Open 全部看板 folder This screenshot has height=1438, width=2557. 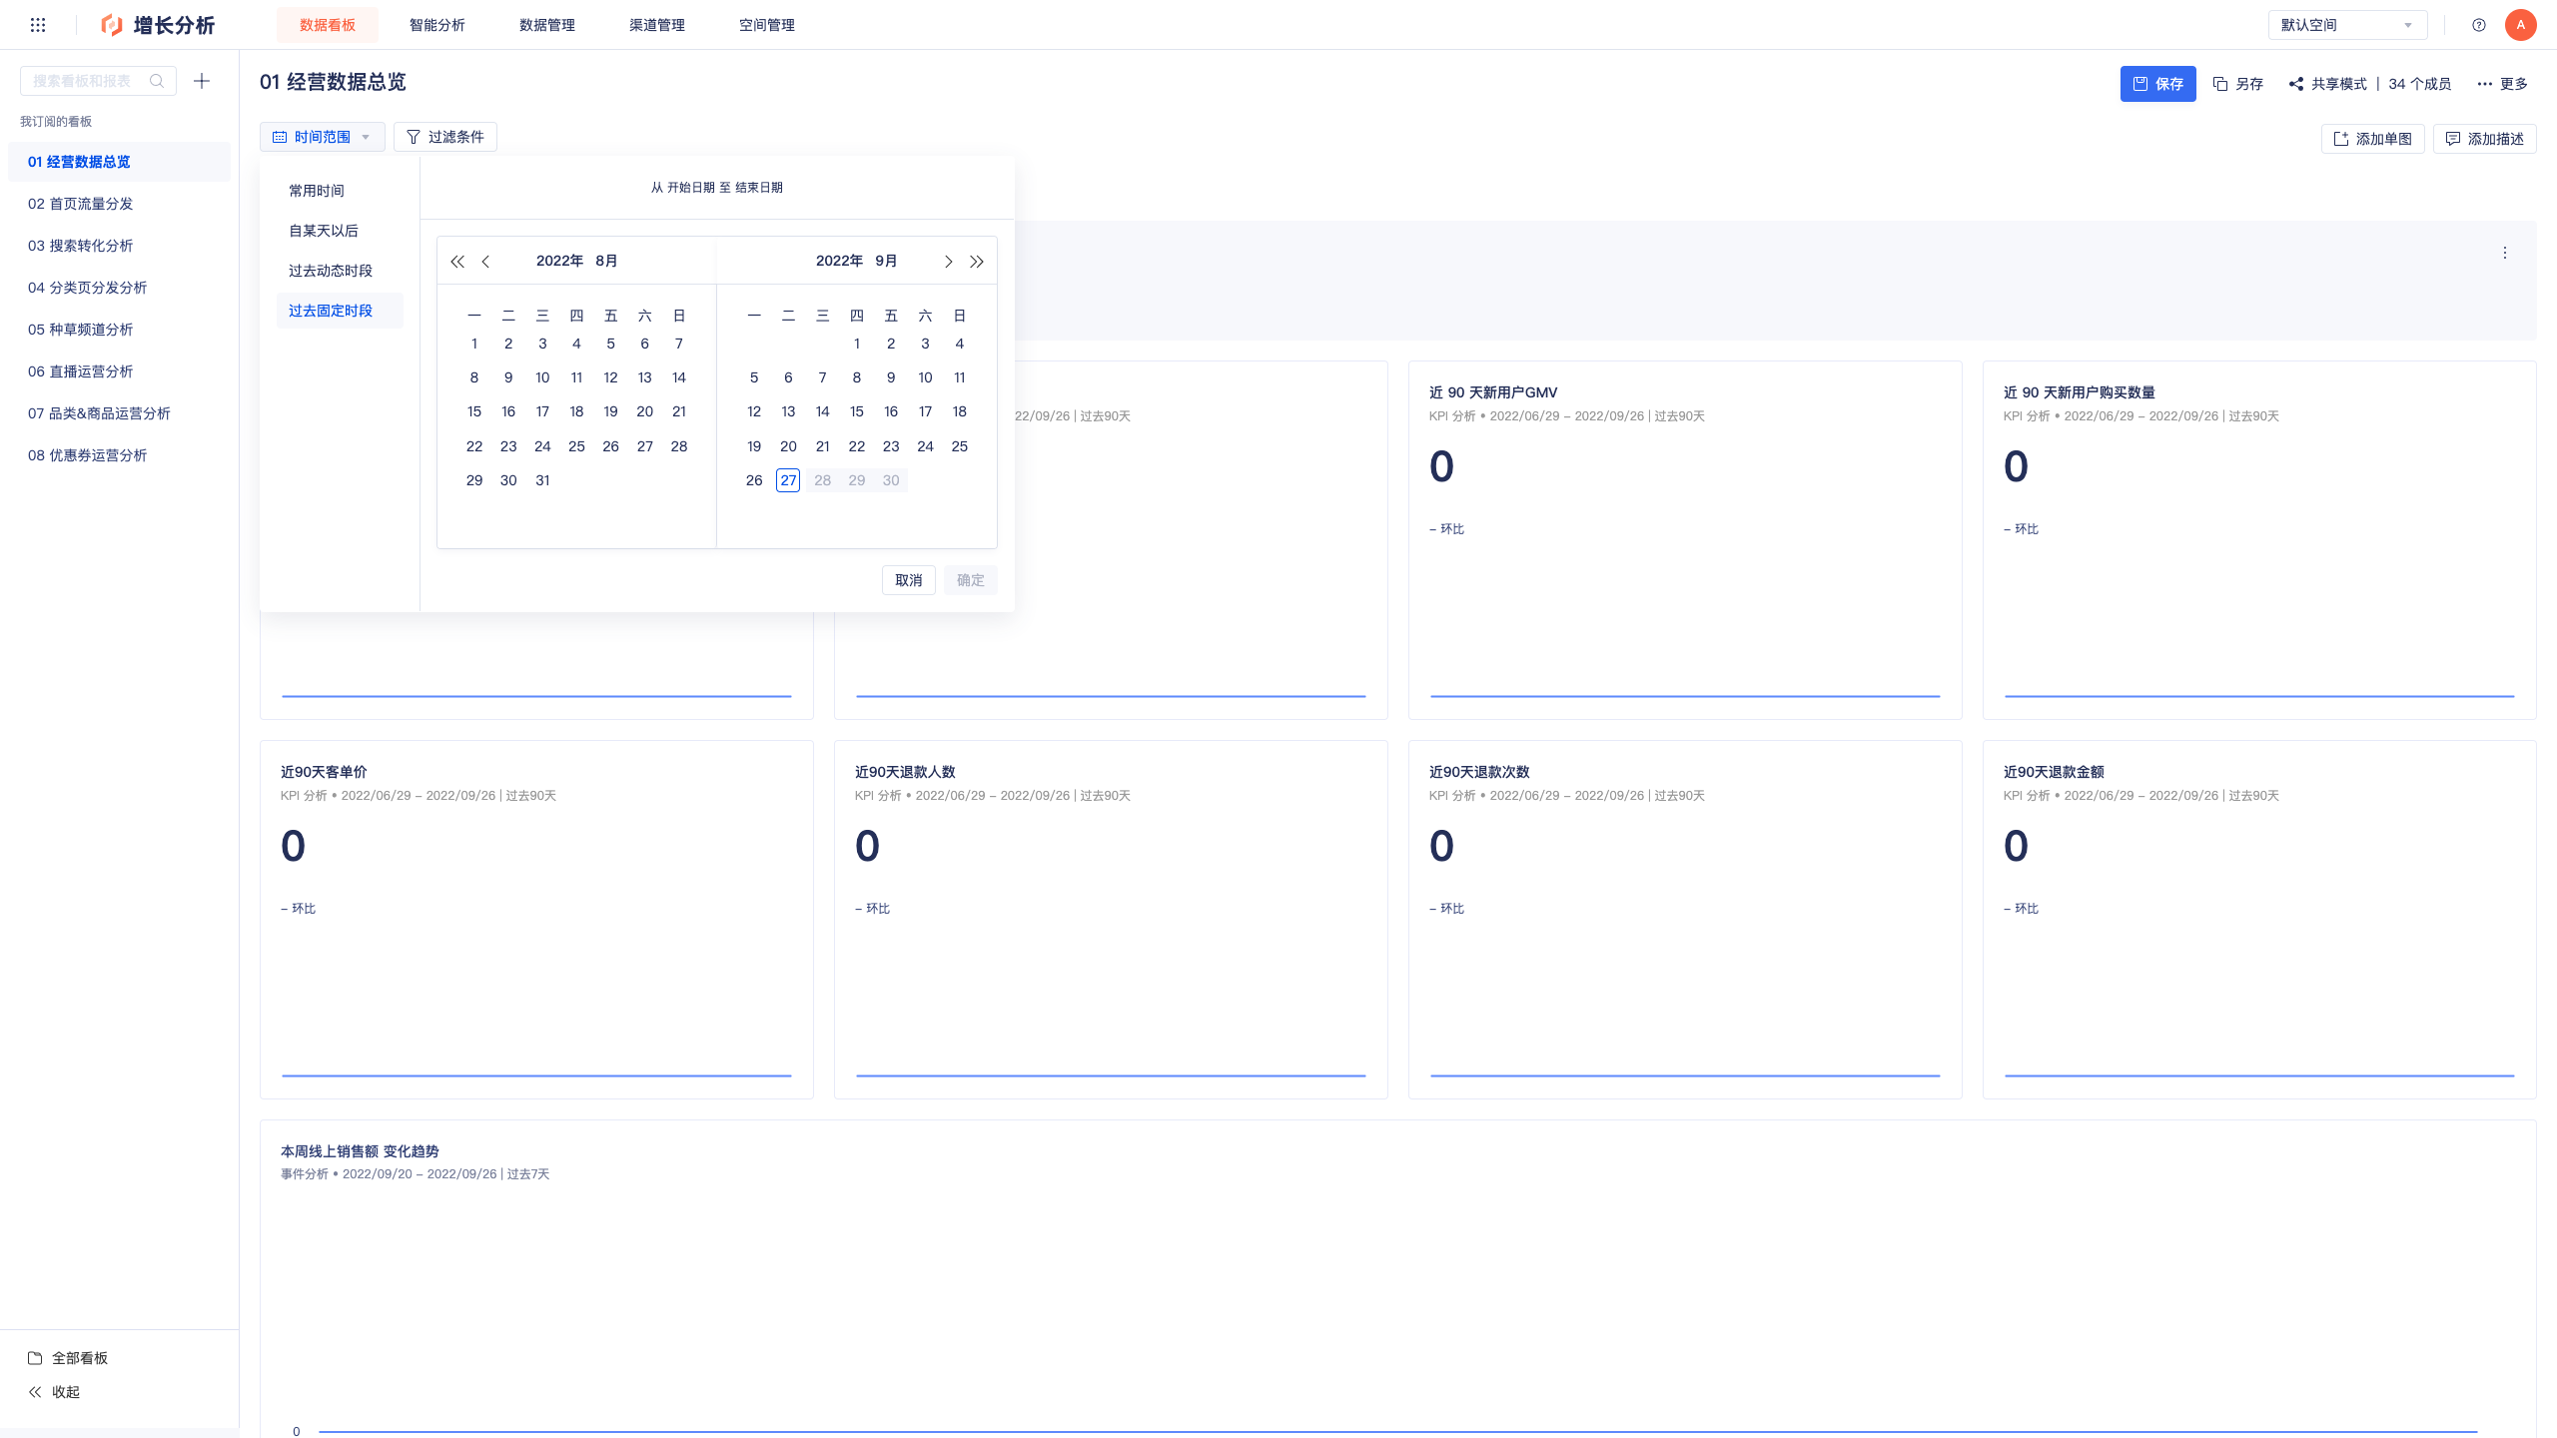click(x=68, y=1358)
